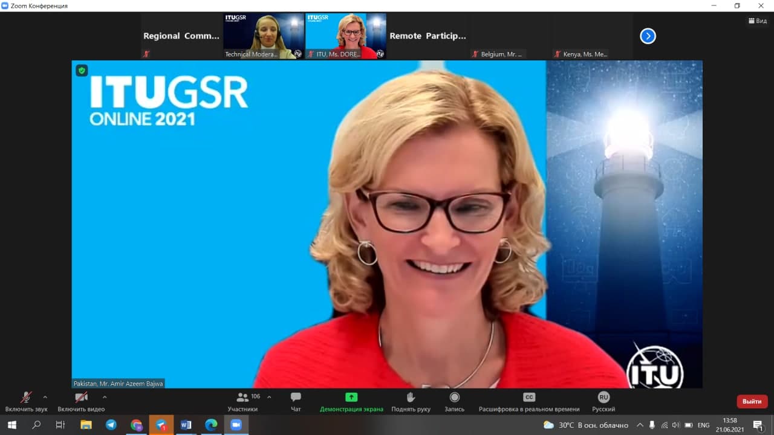774x435 pixels.
Task: Click the battery status tray icon
Action: click(x=688, y=425)
